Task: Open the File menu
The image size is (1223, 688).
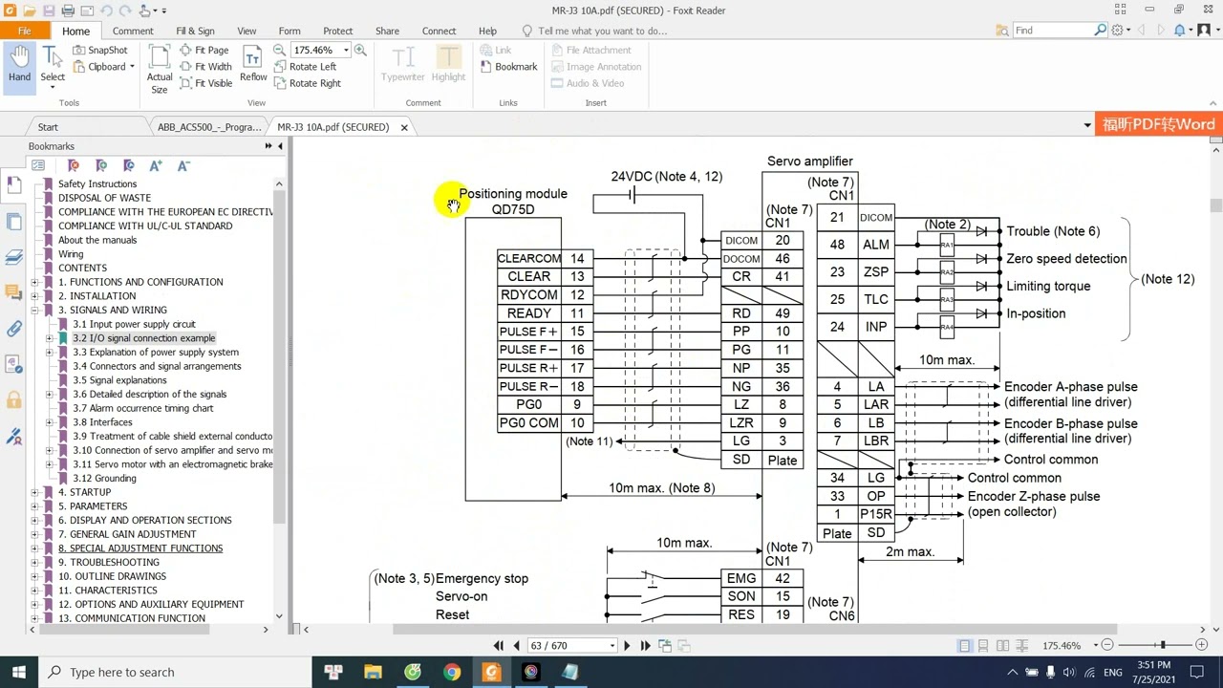Action: 25,31
